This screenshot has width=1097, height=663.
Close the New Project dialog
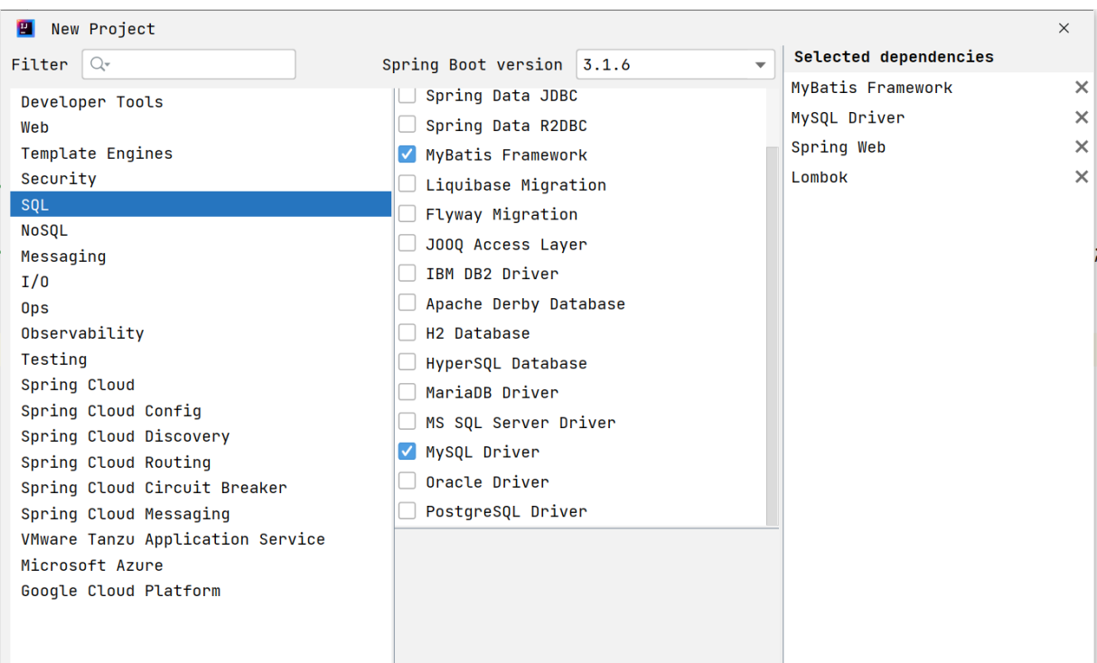(x=1064, y=28)
